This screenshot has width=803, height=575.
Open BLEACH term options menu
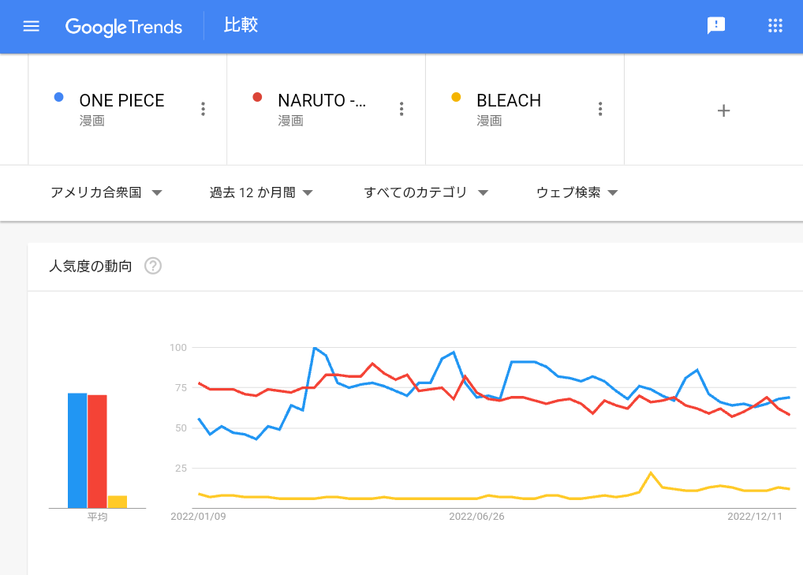600,109
